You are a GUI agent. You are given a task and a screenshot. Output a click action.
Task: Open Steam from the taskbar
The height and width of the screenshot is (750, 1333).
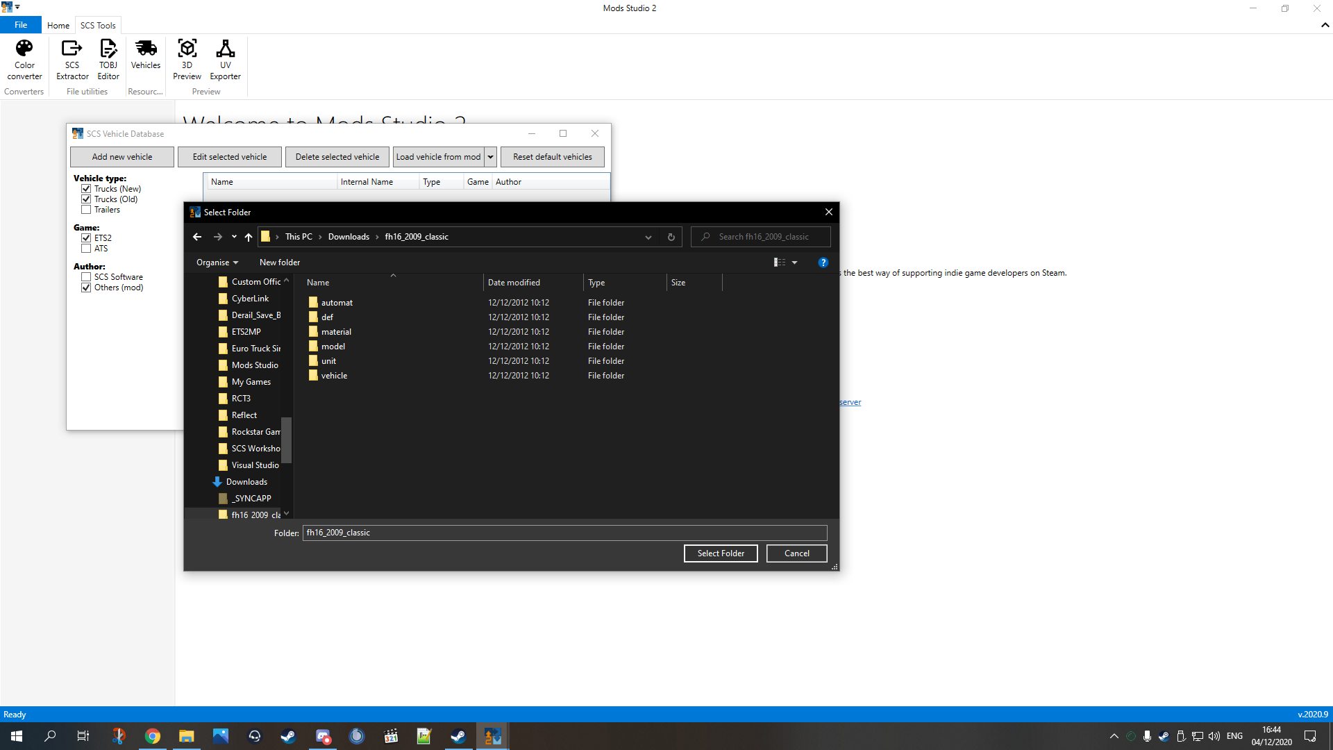coord(288,736)
